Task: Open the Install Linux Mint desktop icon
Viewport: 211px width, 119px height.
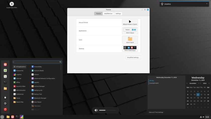Action: [x=12, y=5]
